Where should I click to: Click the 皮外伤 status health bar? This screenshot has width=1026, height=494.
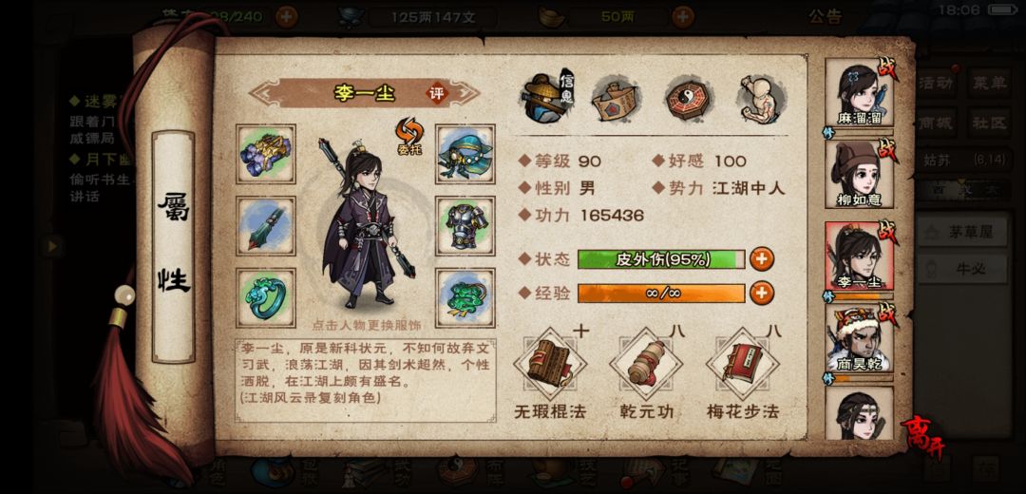click(661, 259)
